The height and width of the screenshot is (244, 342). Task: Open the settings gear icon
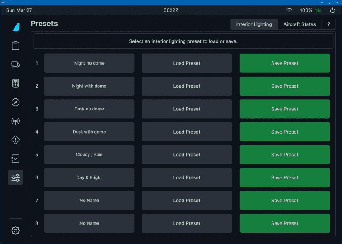(x=16, y=231)
